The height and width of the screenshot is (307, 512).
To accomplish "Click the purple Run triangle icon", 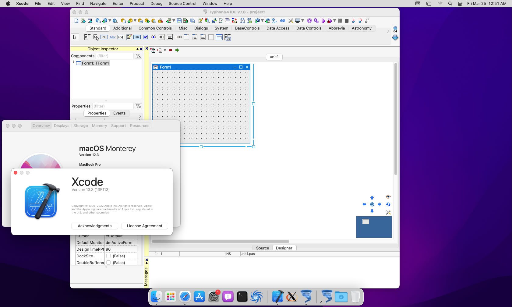I will (323, 21).
